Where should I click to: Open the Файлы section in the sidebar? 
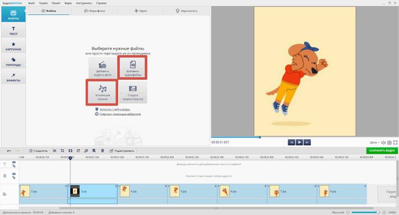(13, 14)
